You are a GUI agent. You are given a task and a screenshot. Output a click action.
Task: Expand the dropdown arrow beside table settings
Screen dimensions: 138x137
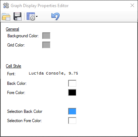click(37, 16)
